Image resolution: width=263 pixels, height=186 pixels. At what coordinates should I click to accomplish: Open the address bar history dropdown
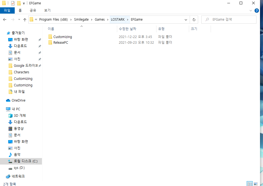[186, 20]
